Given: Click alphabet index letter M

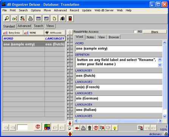Looking at the screenshot, I should [x=70, y=79].
